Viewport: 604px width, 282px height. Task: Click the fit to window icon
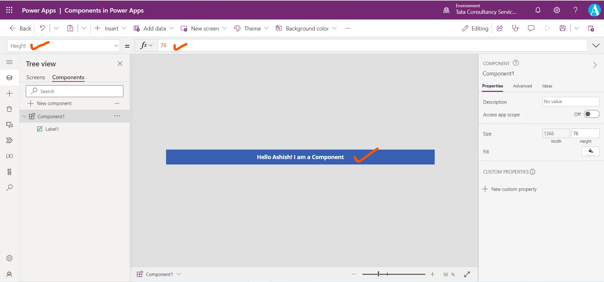[467, 274]
